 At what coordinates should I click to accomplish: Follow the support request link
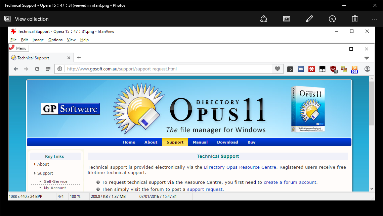[x=205, y=190]
